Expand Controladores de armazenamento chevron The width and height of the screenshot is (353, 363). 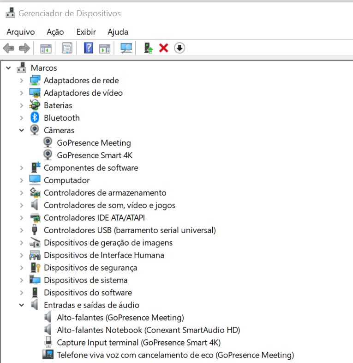point(22,193)
